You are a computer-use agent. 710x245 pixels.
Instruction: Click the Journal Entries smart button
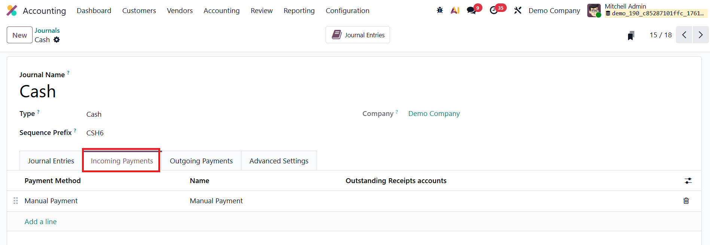pyautogui.click(x=358, y=35)
